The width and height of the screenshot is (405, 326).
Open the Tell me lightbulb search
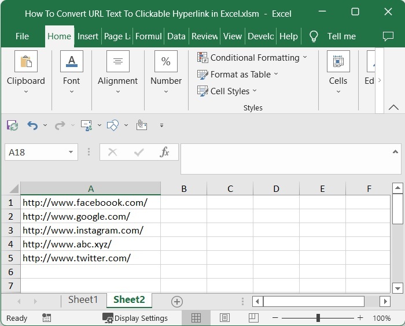click(314, 36)
